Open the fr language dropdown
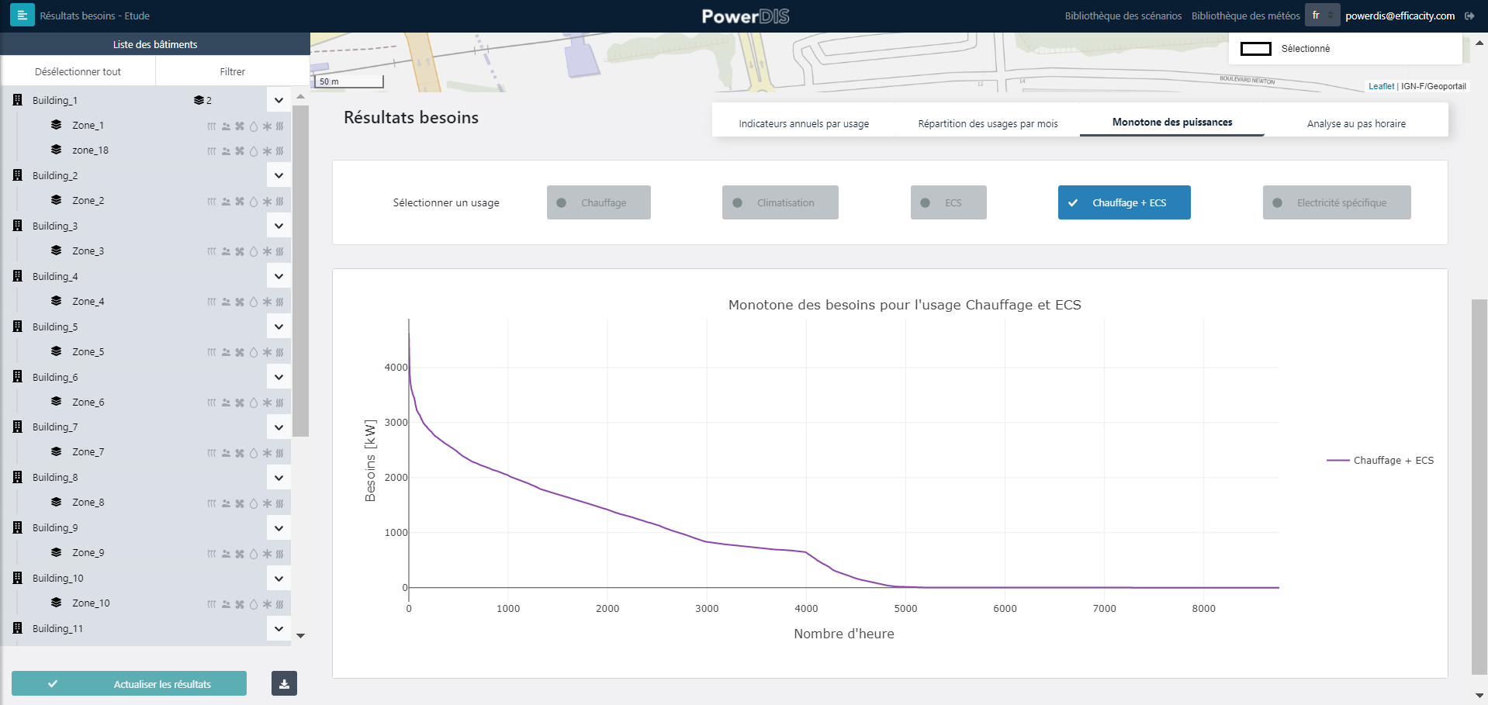 coord(1323,15)
